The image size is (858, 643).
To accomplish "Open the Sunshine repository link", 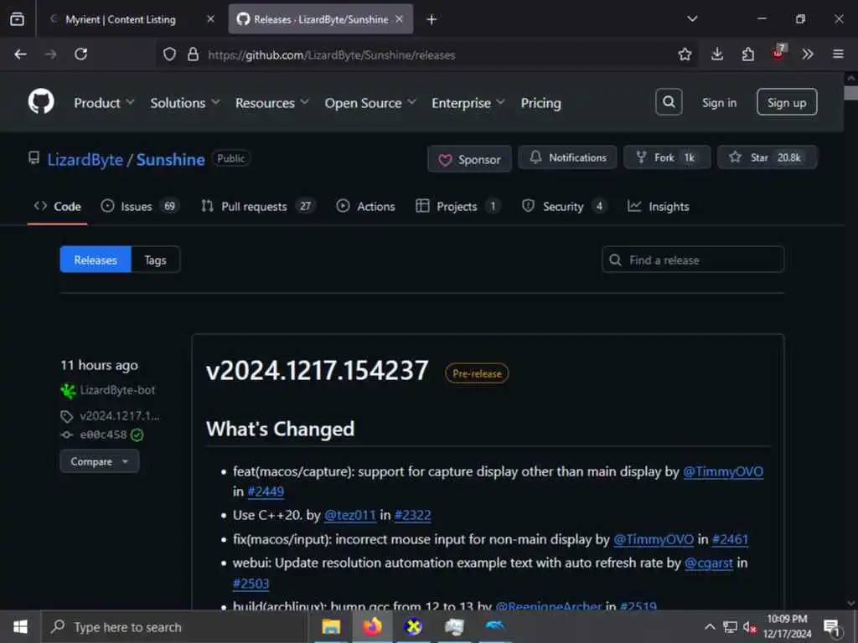I will pyautogui.click(x=170, y=159).
